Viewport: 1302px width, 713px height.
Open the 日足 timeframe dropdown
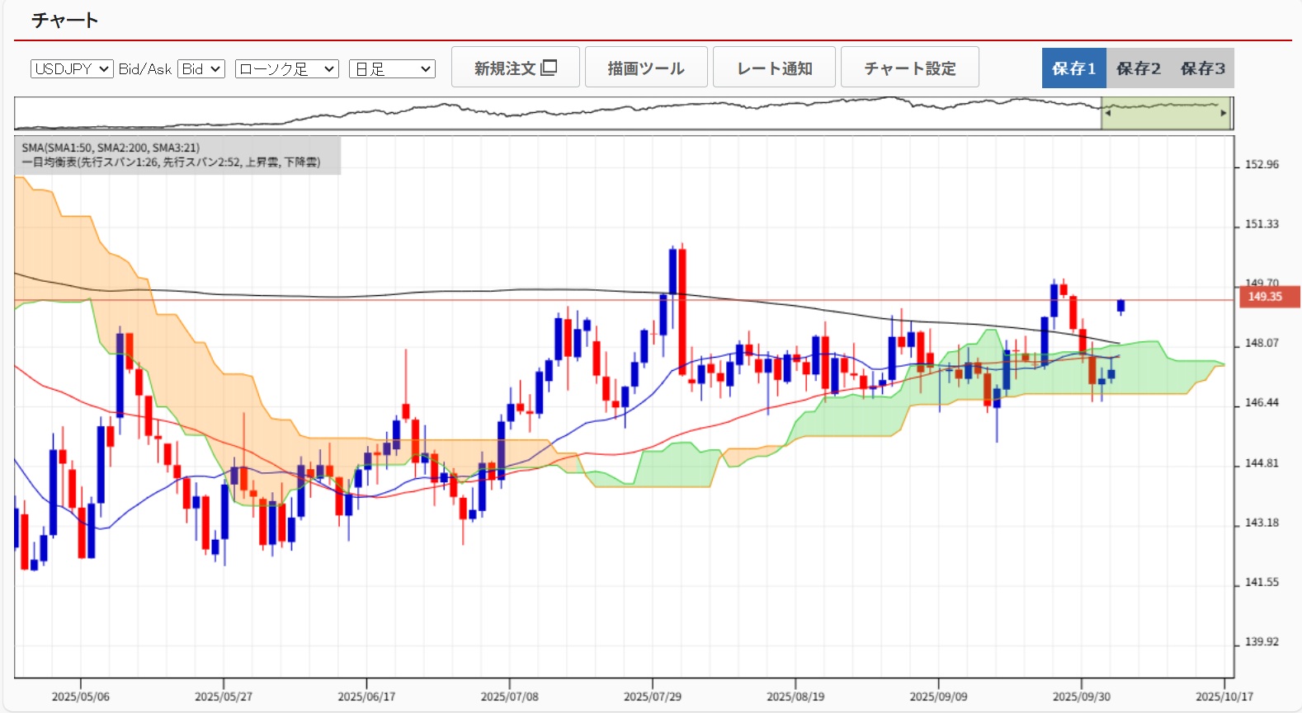(392, 69)
